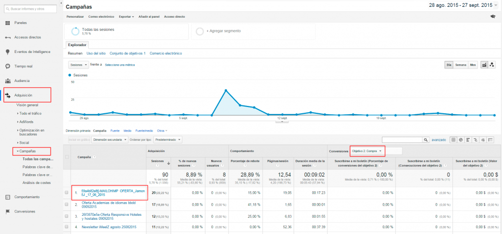The height and width of the screenshot is (234, 502).
Task: Open the Paneles sidebar section
Action: [x=21, y=23]
